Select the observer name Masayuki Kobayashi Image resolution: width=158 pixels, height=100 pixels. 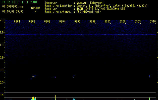[x=90, y=3]
